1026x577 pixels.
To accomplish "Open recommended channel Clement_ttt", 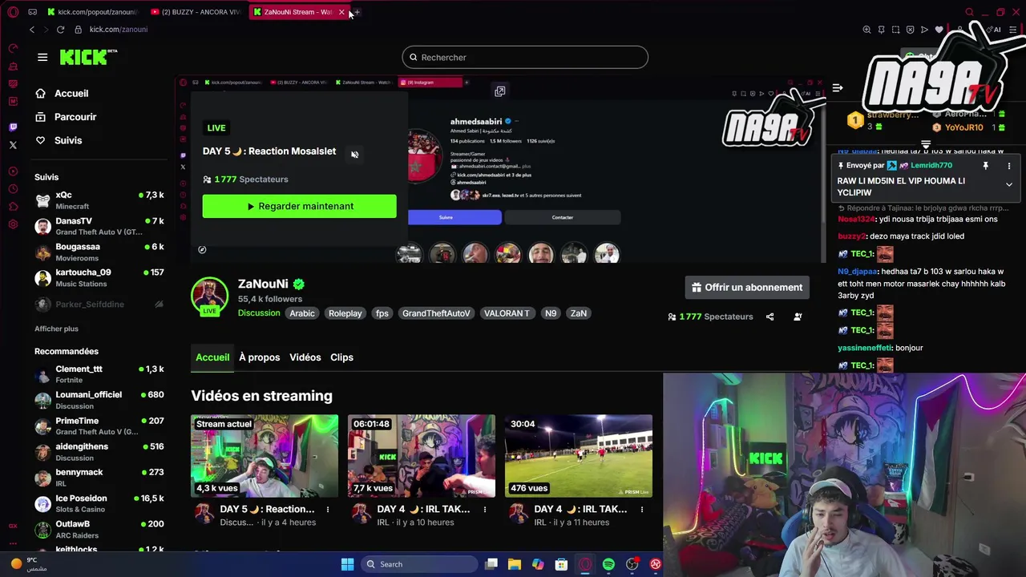I will (99, 374).
